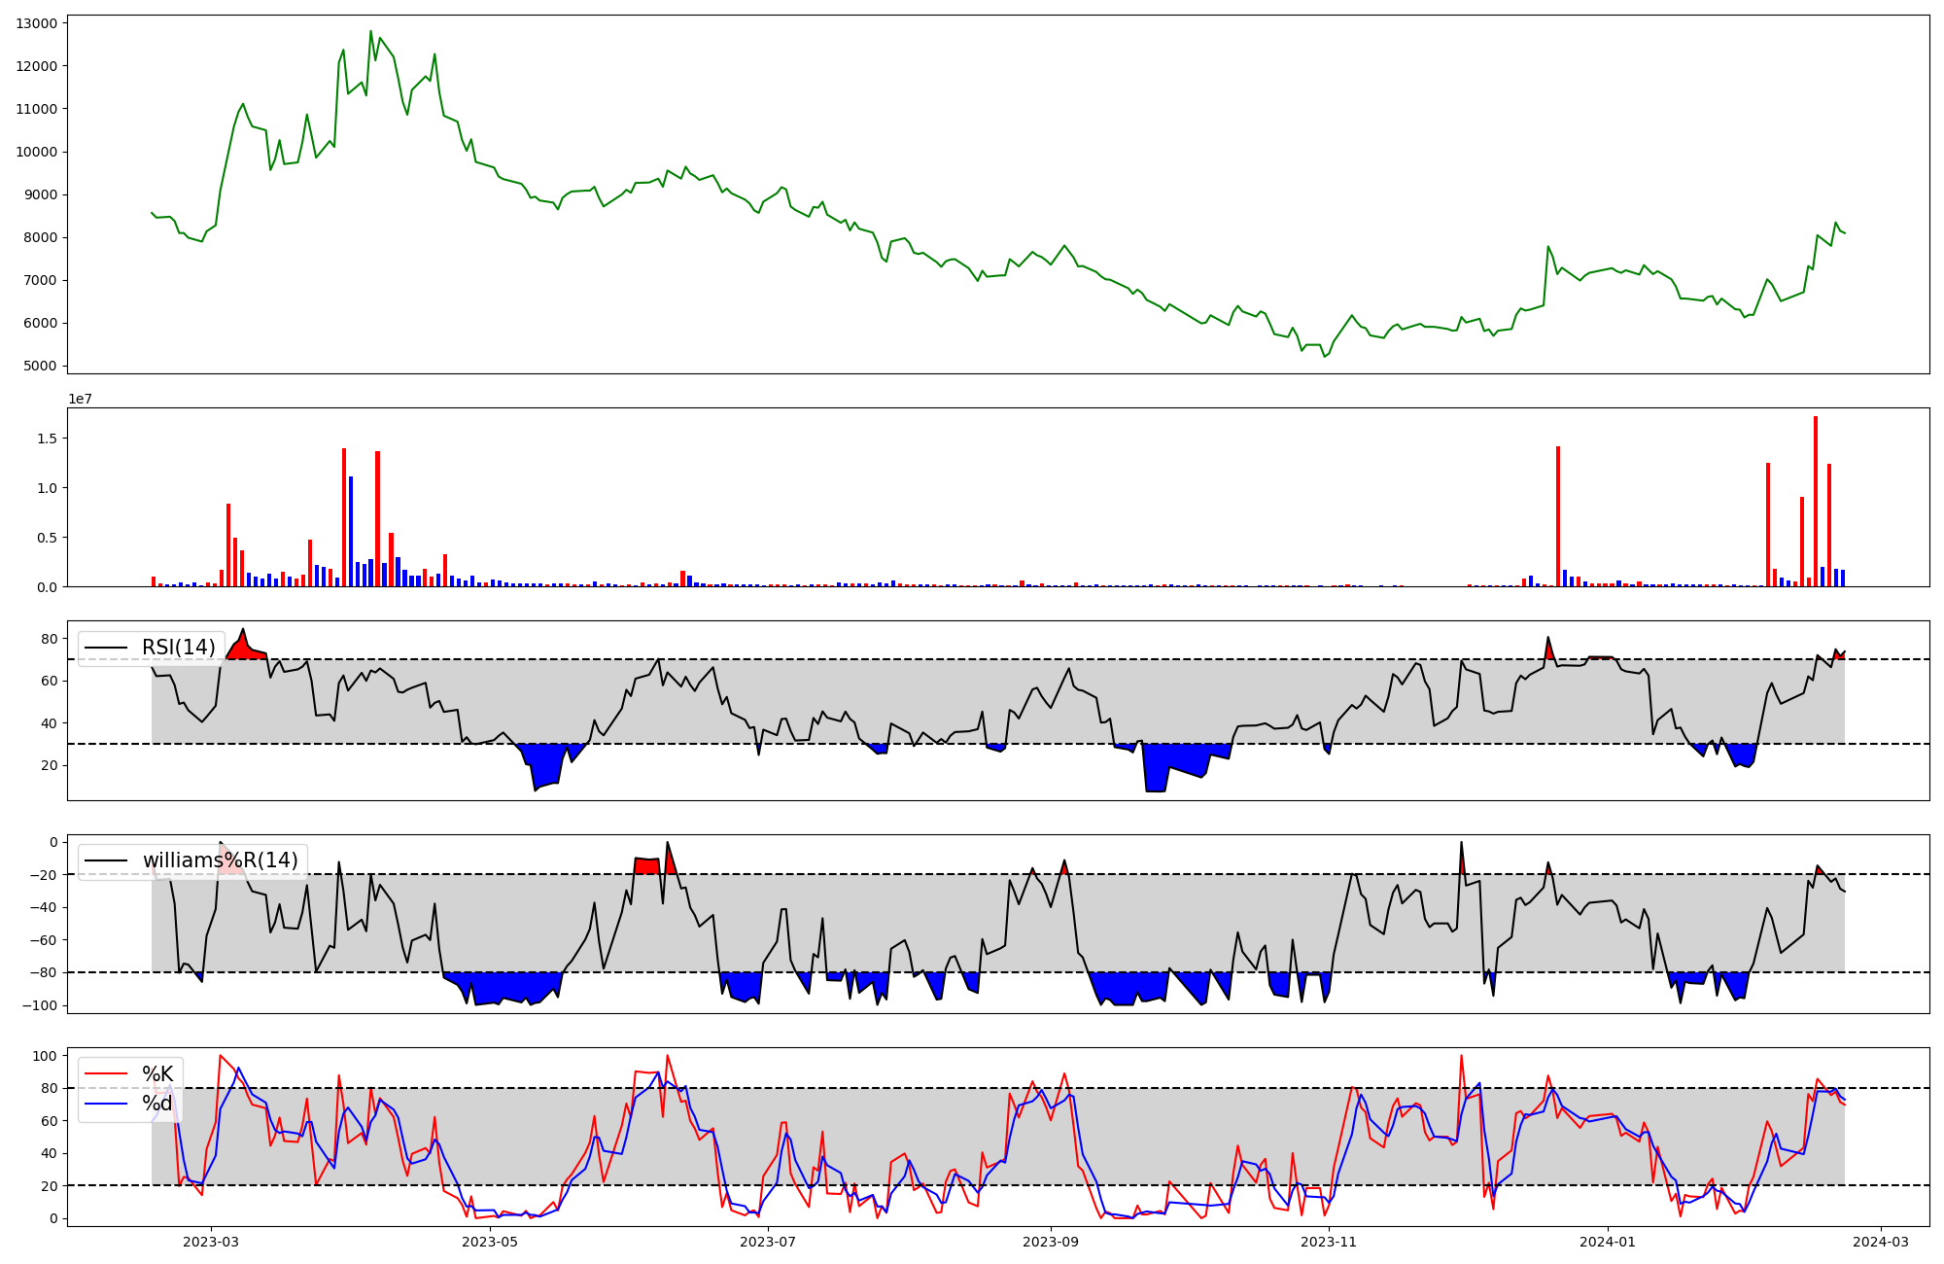Click the 2023-11 x-axis date label
The width and height of the screenshot is (1944, 1264).
tap(1329, 1242)
